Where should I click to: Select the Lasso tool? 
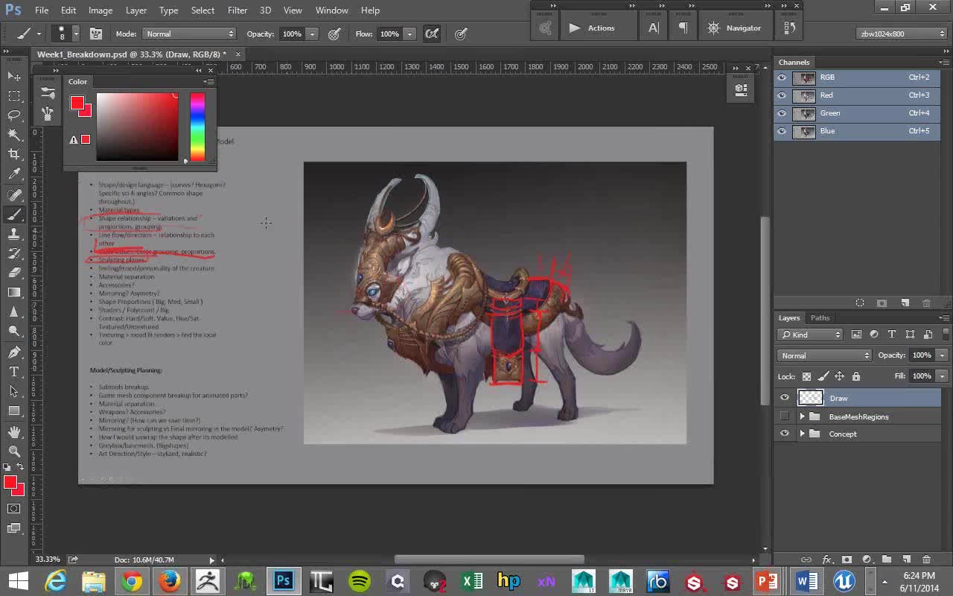pos(14,115)
